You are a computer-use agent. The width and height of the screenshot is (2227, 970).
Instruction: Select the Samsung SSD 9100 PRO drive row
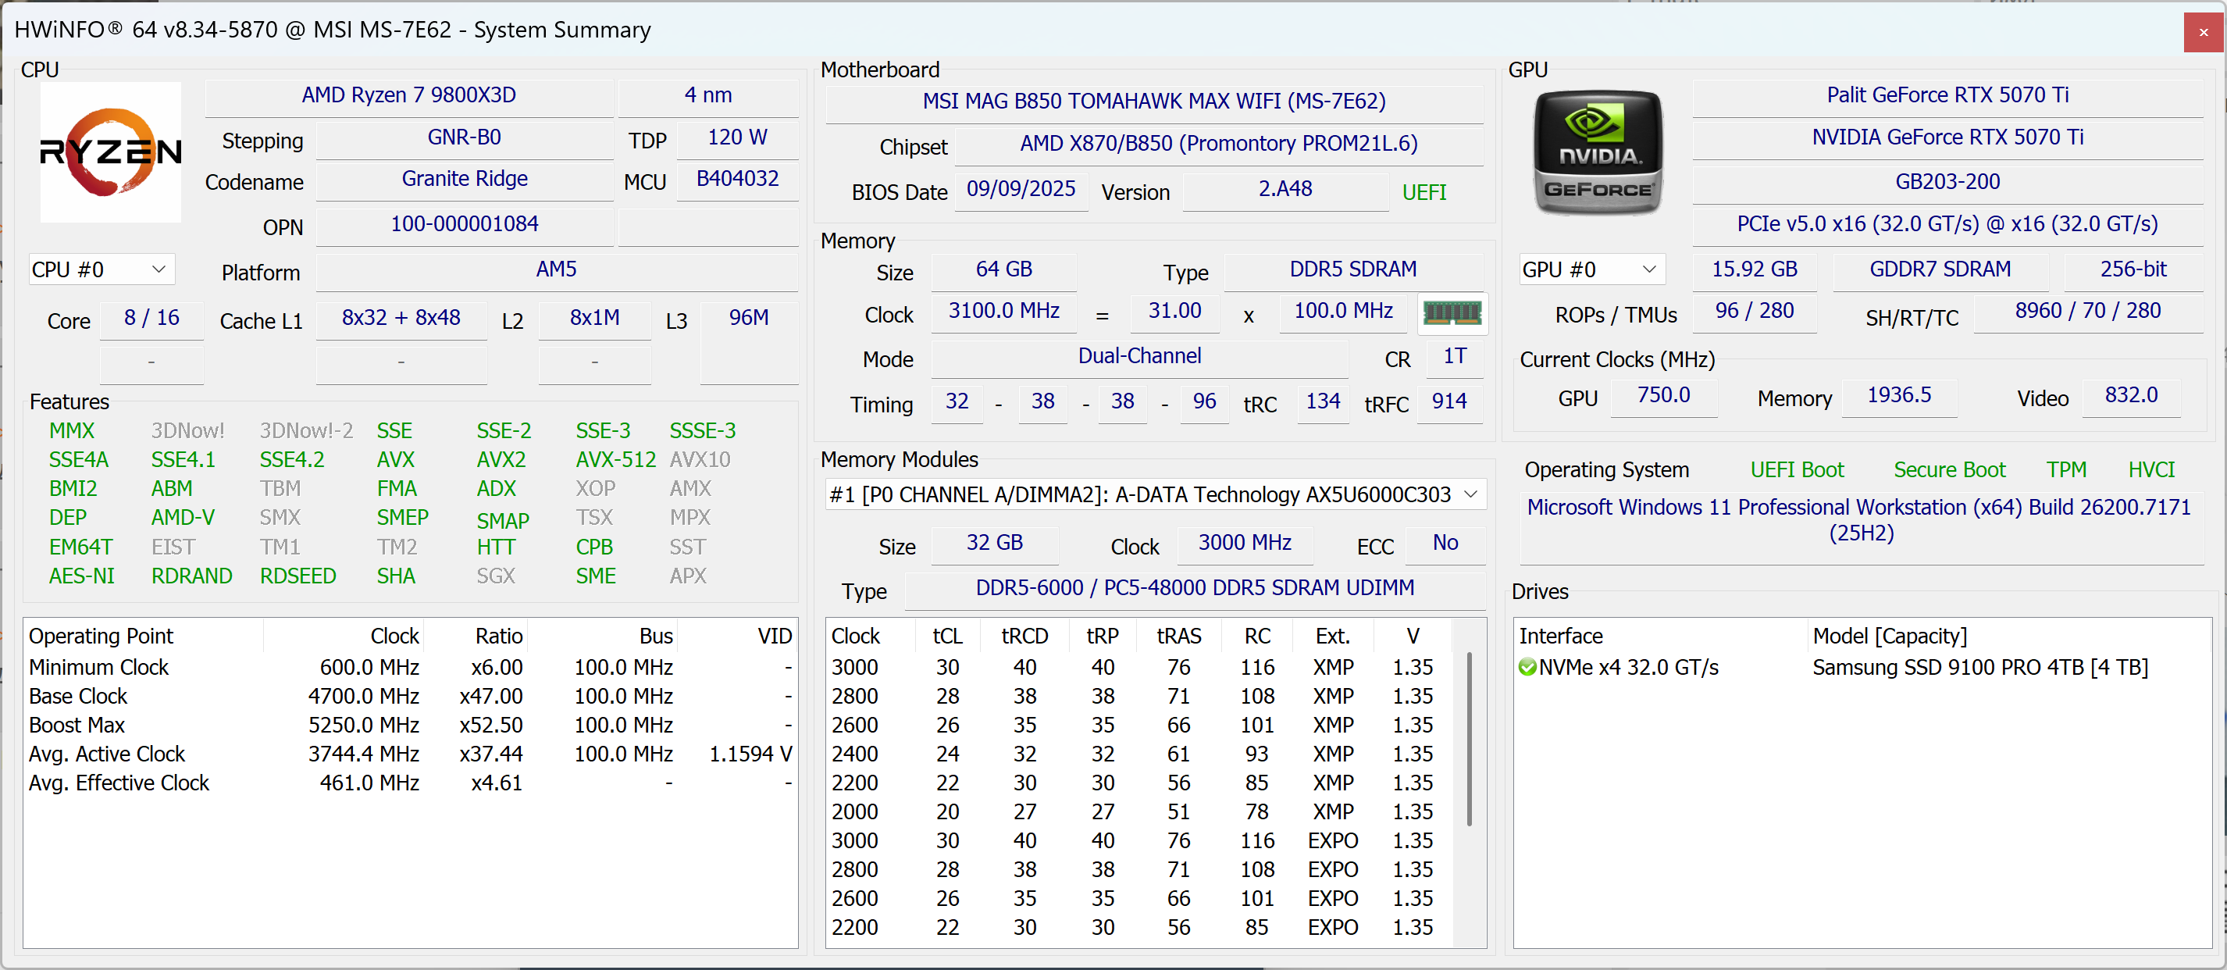click(x=1979, y=668)
